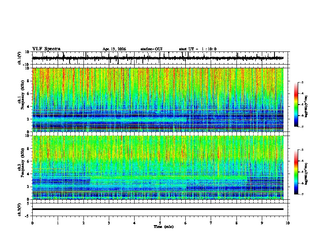Click the "ch.3(V)" axis label
324x250 pixels.
pos(20,210)
